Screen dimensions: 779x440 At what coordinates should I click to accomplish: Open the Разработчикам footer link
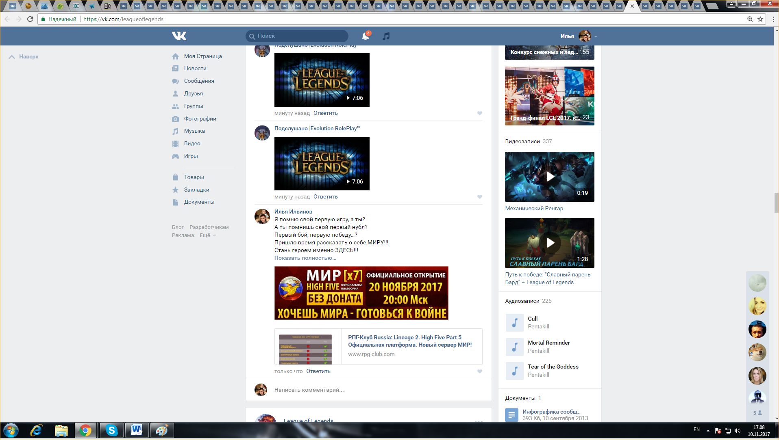[209, 227]
